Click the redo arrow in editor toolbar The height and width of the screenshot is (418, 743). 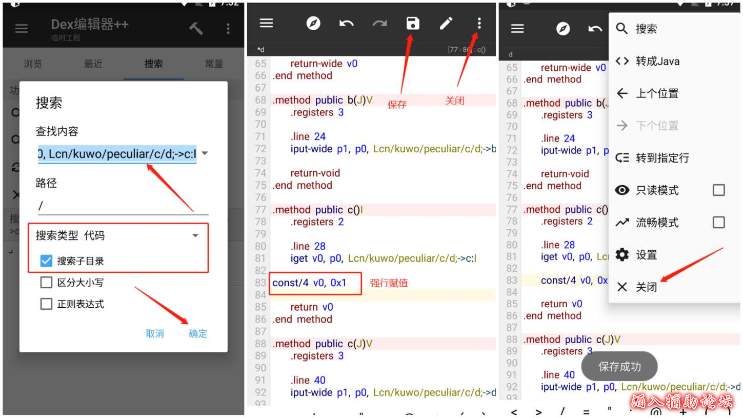coord(379,24)
